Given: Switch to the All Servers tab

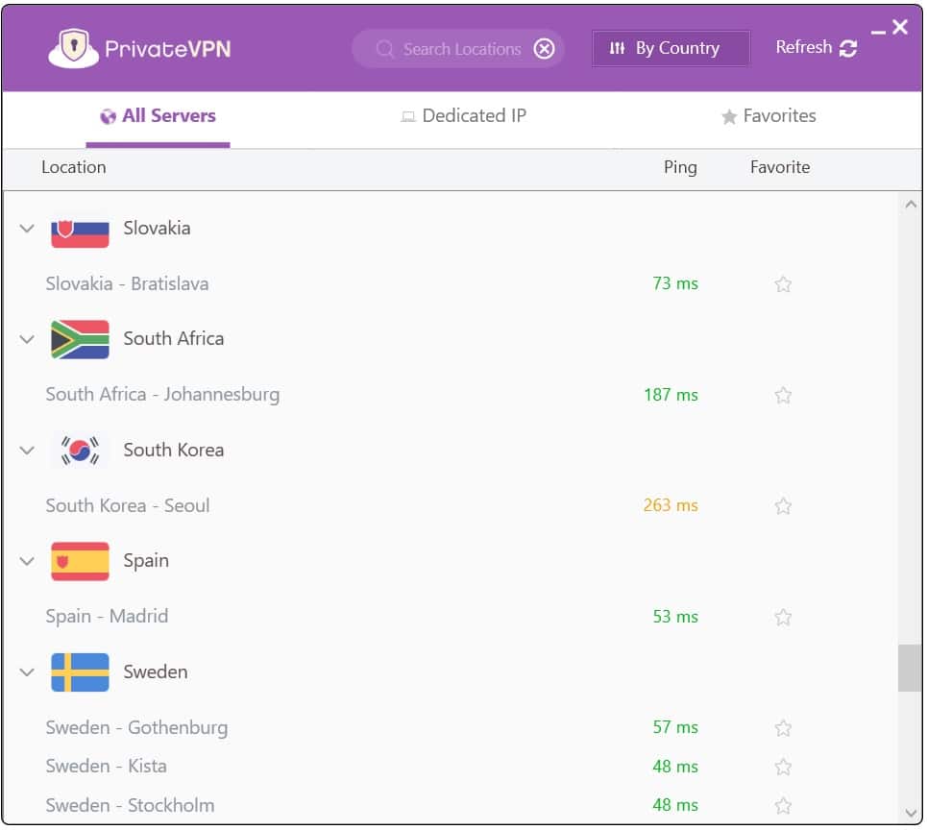Looking at the screenshot, I should [x=158, y=116].
